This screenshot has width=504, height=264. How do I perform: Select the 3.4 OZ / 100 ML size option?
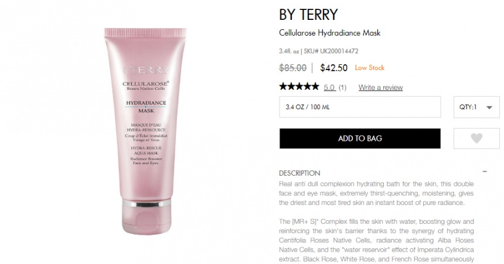(360, 107)
